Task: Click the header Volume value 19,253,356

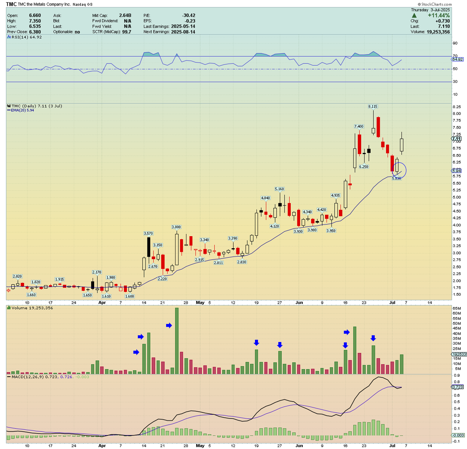Action: (438, 32)
